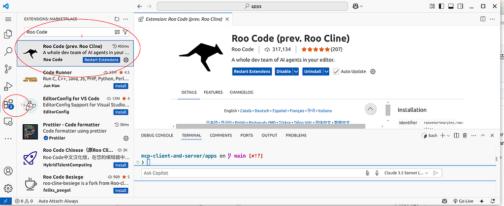The width and height of the screenshot is (504, 206).
Task: Open the Run and Debug view
Action: pyautogui.click(x=8, y=86)
